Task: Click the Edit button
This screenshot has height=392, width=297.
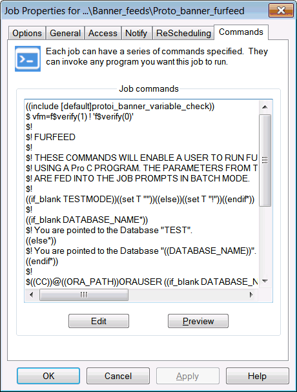Action: pos(99,321)
